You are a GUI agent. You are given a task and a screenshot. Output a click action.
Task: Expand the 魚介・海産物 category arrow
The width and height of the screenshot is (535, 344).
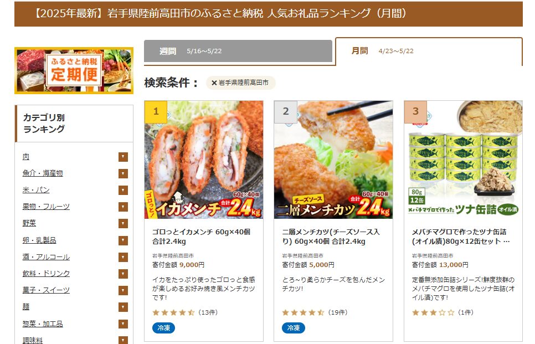123,174
